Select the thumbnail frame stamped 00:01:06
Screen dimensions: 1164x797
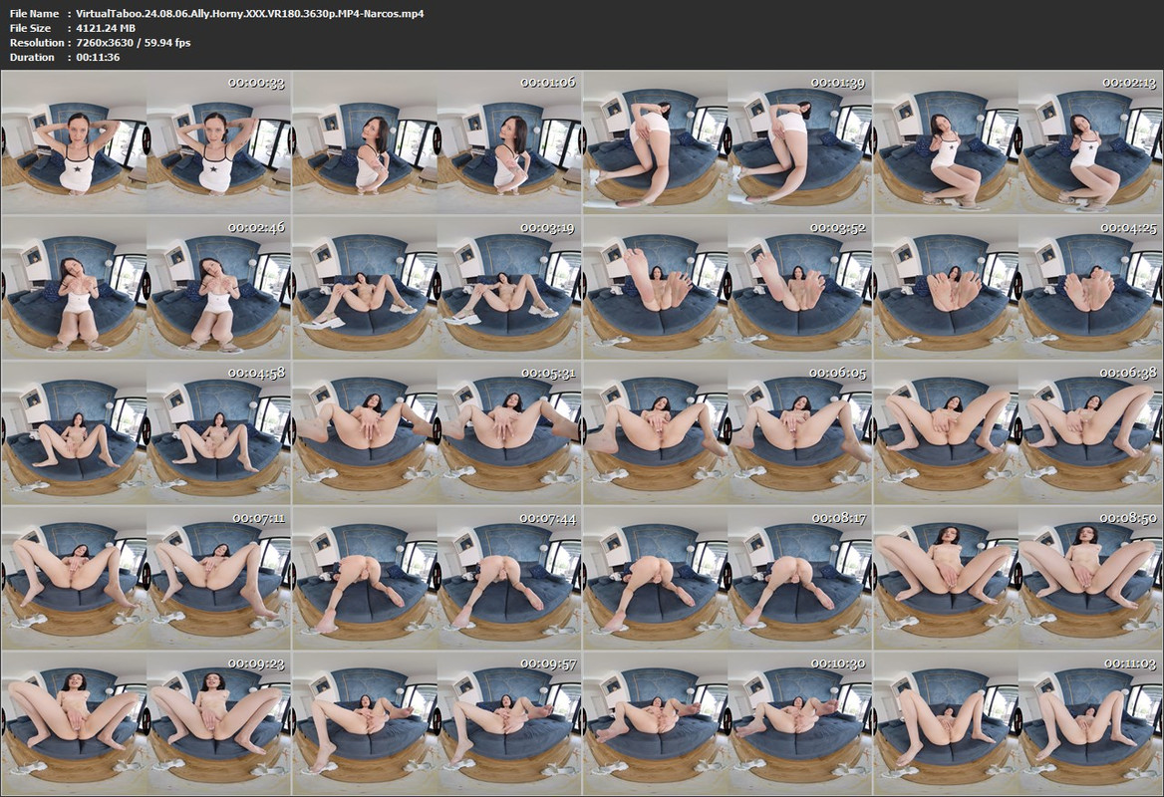436,143
